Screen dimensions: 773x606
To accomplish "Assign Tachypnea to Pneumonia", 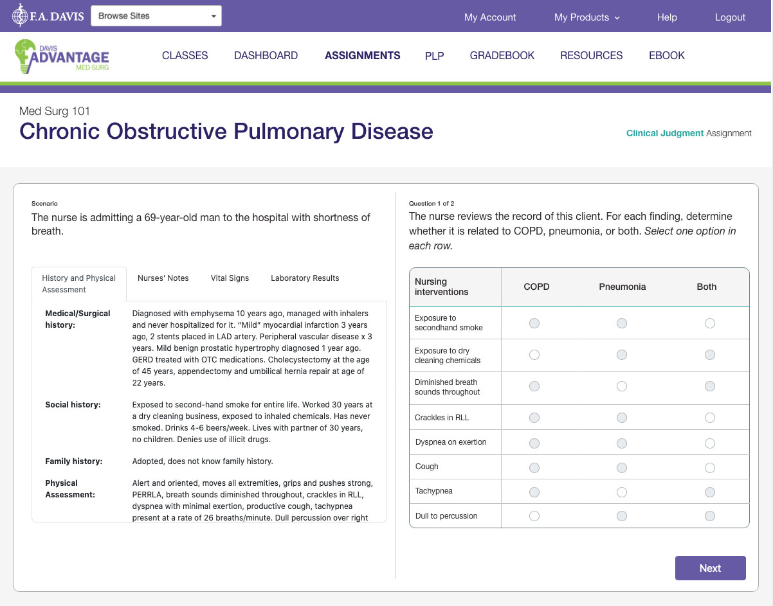I will 622,492.
